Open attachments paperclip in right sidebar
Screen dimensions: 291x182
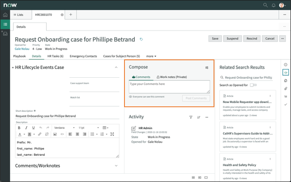(286, 89)
